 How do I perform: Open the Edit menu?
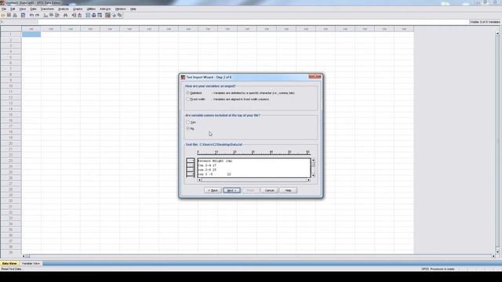pos(13,9)
